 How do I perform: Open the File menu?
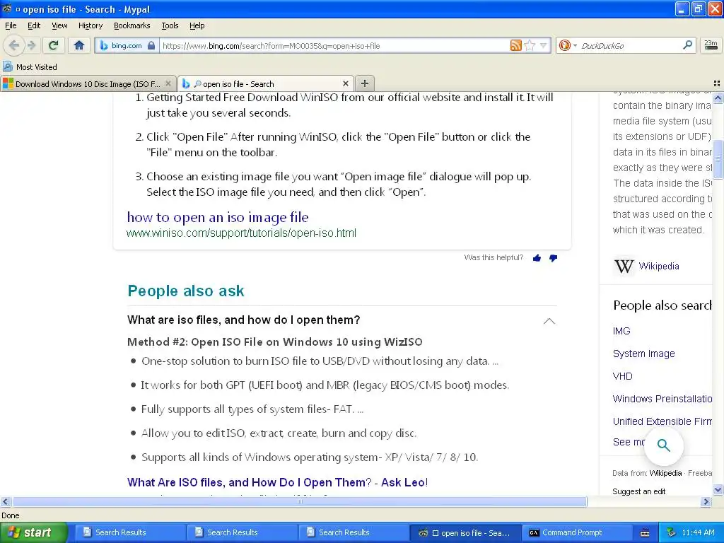click(11, 25)
